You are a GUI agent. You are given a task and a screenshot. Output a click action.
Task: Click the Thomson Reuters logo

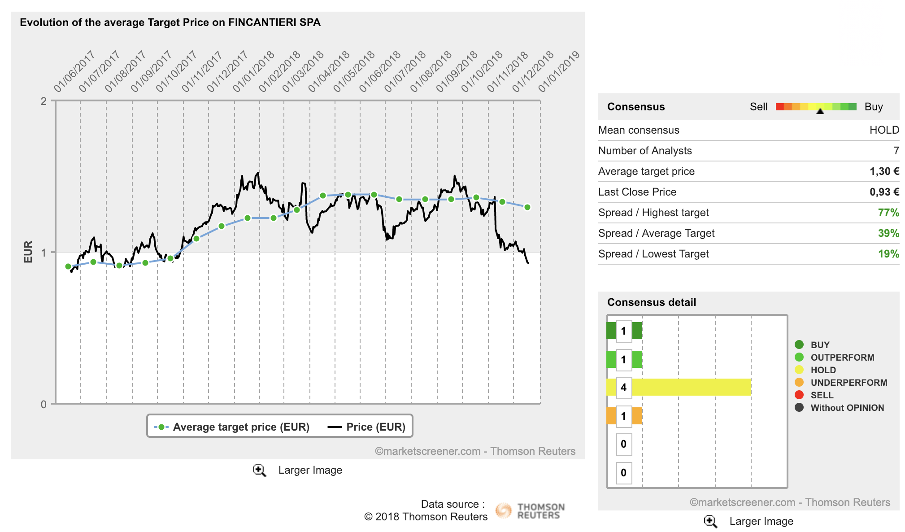[x=530, y=510]
